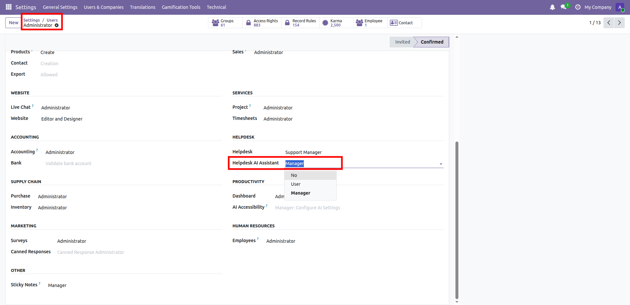Screen dimensions: 630x305
Task: Open the user avatar menu
Action: 620,7
